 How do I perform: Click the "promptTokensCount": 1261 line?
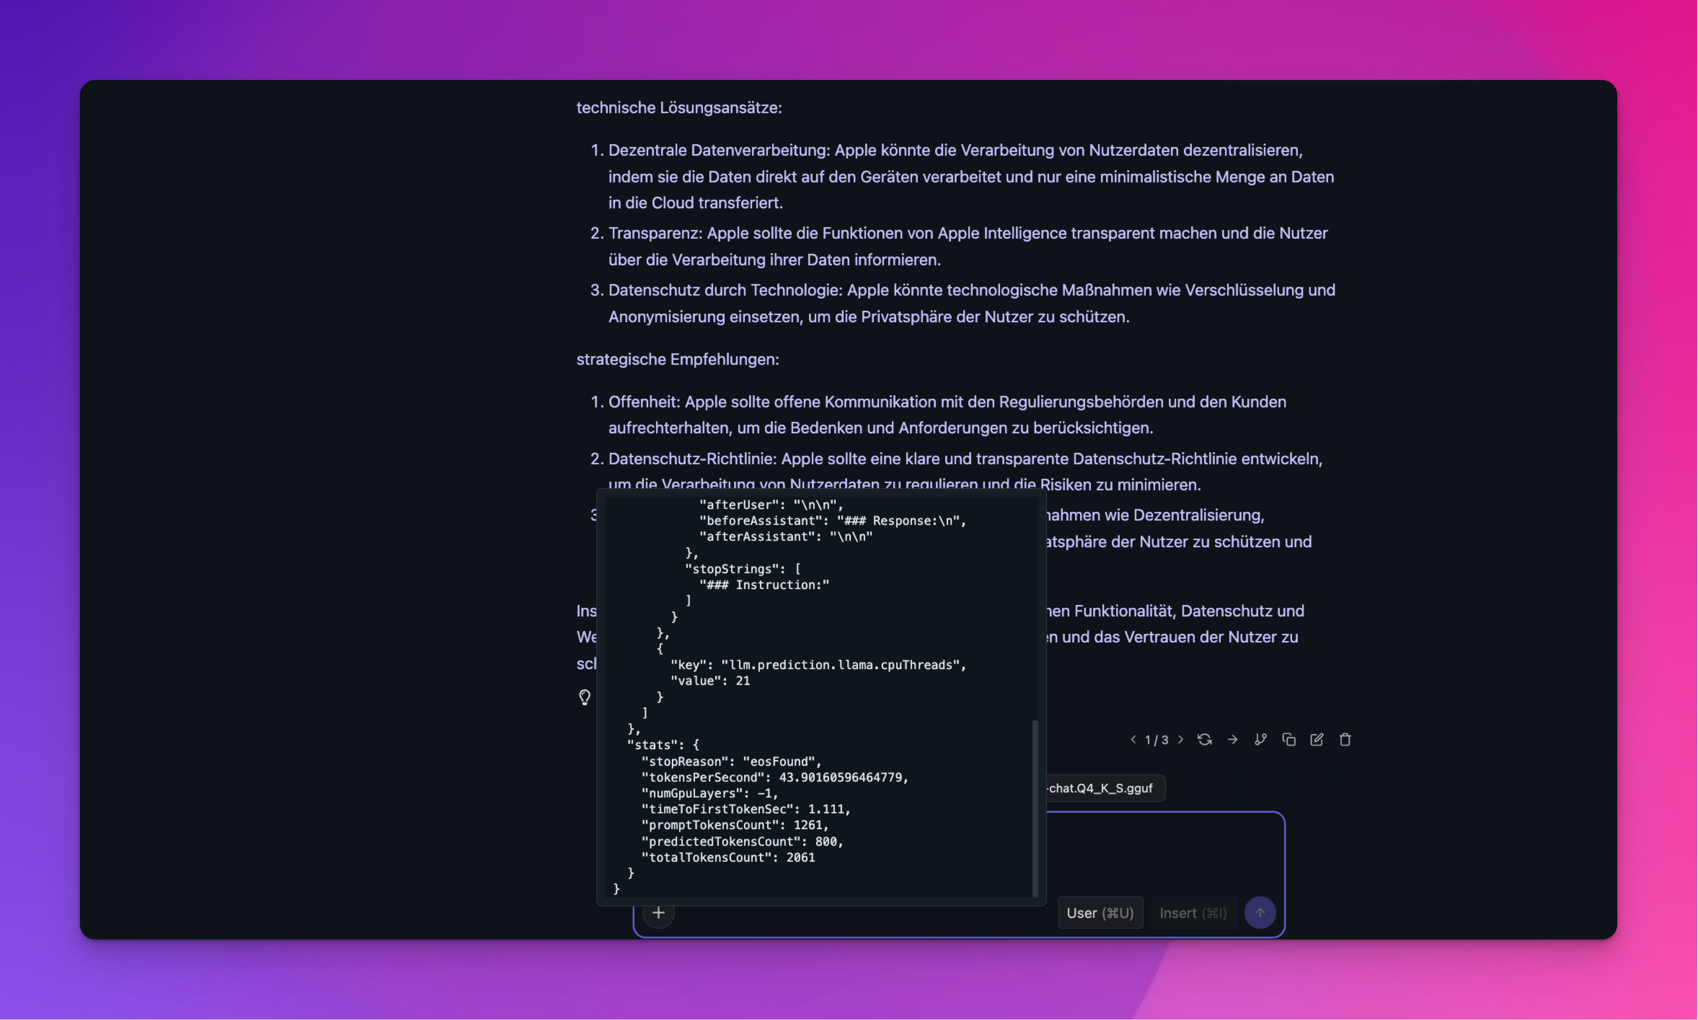pyautogui.click(x=735, y=825)
